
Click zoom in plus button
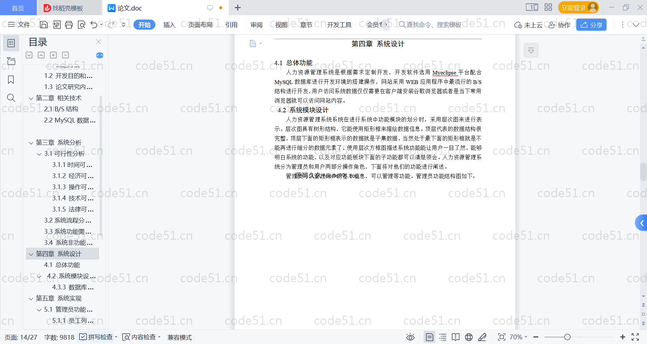[x=622, y=337]
